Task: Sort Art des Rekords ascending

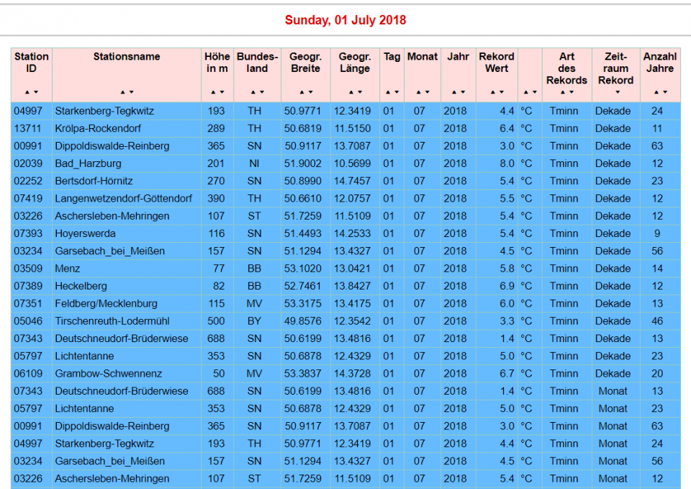Action: [563, 92]
